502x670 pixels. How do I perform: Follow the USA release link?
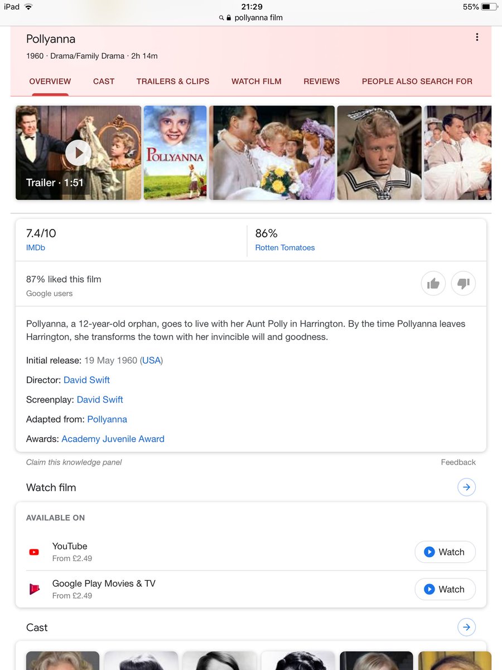[151, 360]
